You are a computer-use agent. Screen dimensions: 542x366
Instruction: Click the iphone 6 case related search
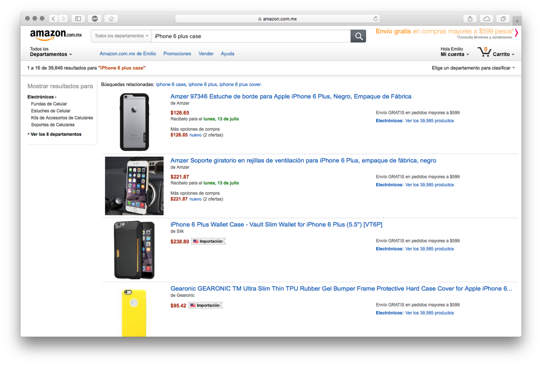171,84
